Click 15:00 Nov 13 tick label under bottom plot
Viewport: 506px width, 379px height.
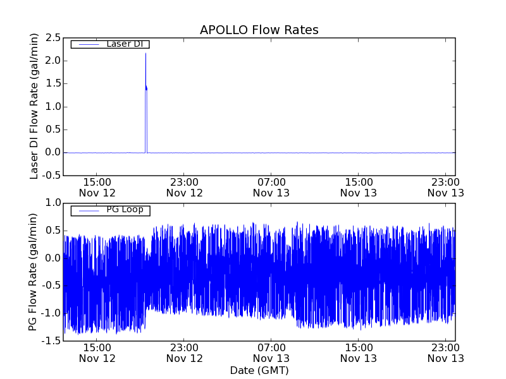click(x=359, y=352)
